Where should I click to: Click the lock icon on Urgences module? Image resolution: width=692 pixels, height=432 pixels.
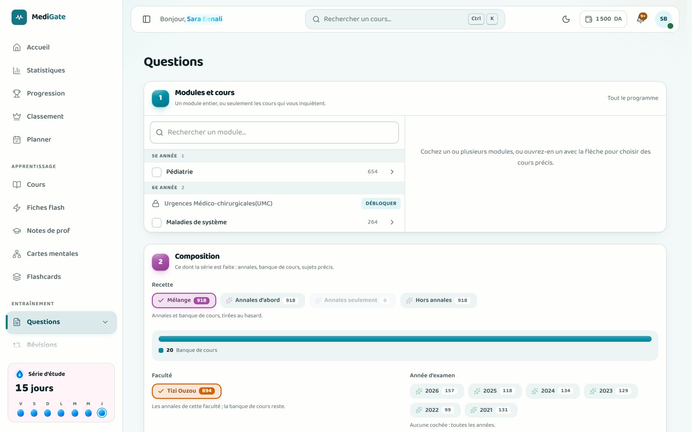(156, 203)
